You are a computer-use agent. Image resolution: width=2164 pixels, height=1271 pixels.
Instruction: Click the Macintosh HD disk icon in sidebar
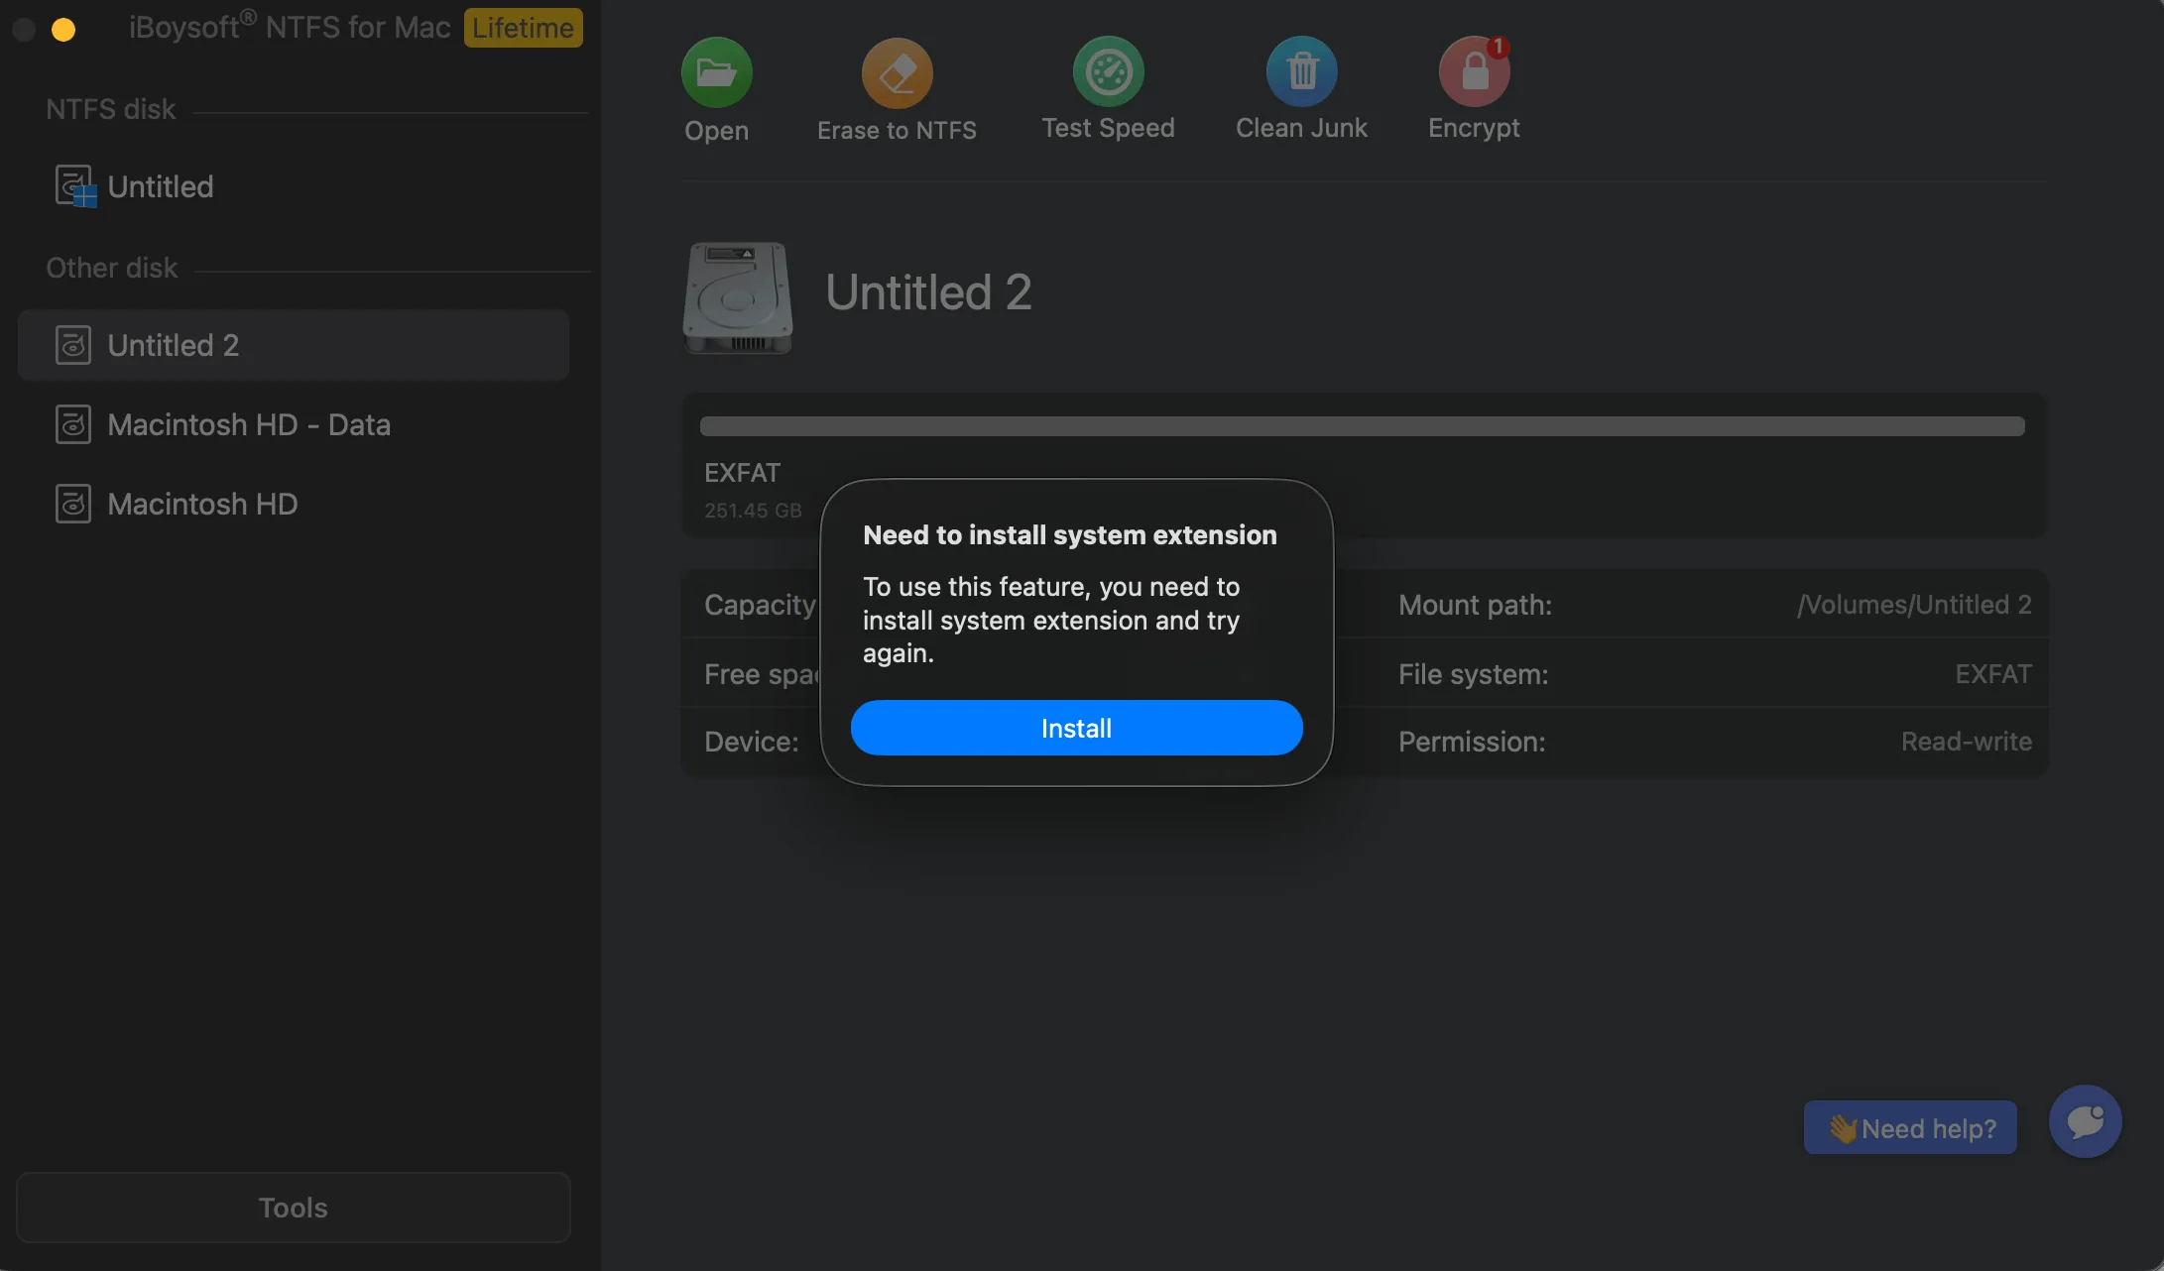73,504
